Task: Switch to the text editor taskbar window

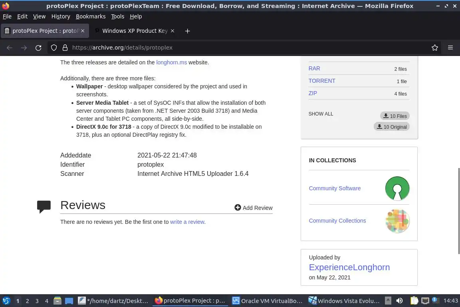Action: (113, 301)
